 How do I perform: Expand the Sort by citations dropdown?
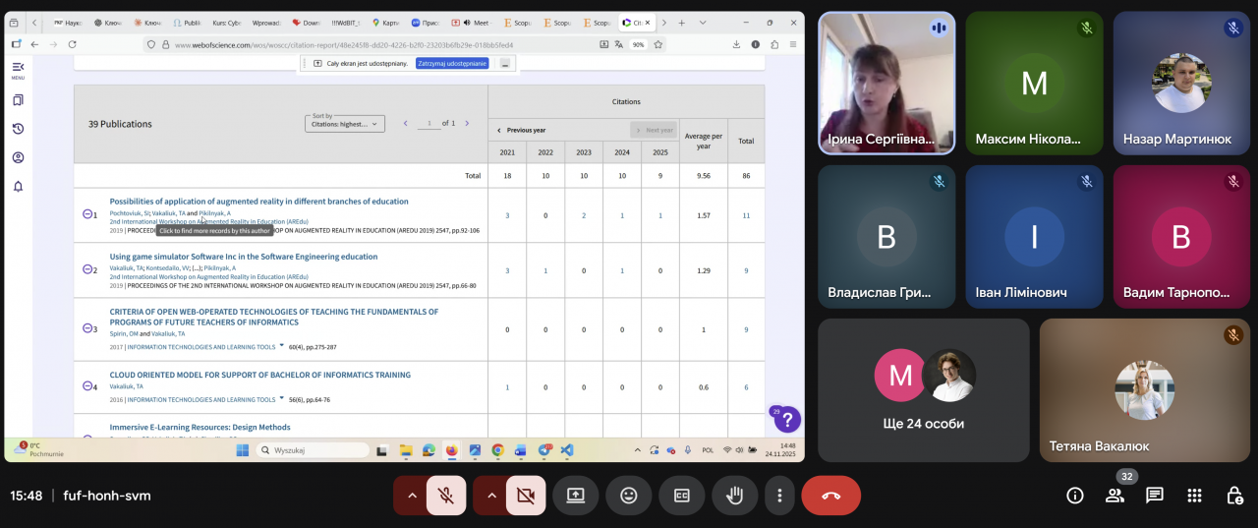344,124
